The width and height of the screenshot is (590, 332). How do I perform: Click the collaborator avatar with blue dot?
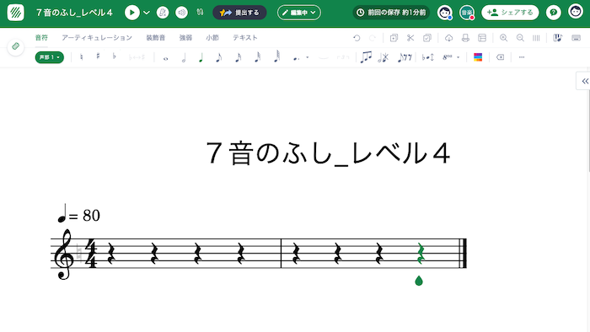(445, 13)
